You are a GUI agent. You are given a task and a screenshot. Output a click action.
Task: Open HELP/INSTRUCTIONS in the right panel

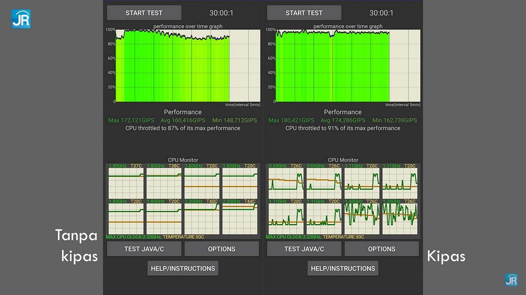(343, 268)
